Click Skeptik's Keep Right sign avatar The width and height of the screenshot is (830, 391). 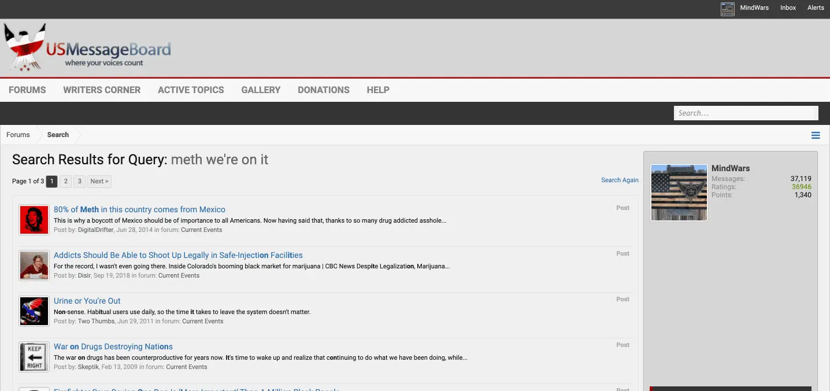[34, 357]
